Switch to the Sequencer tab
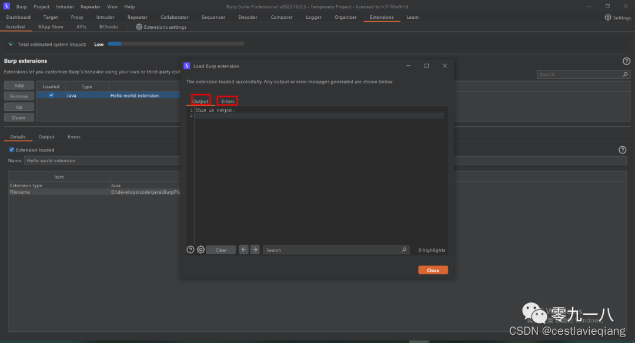The width and height of the screenshot is (635, 343). coord(213,18)
